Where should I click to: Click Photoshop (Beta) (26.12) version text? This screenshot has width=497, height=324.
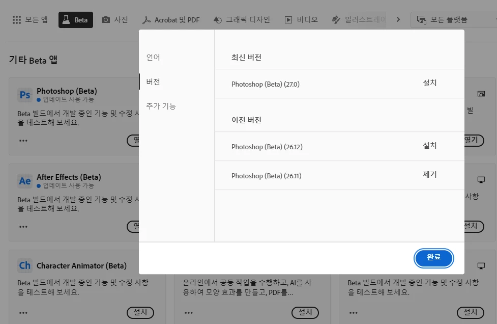267,147
